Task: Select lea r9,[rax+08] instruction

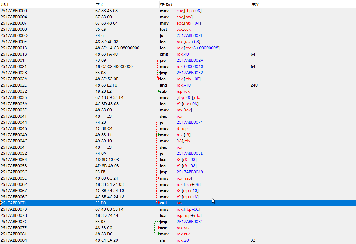Action: [x=179, y=104]
